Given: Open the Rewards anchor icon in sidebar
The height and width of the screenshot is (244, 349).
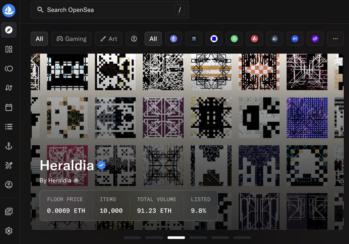Looking at the screenshot, I should click(x=9, y=146).
